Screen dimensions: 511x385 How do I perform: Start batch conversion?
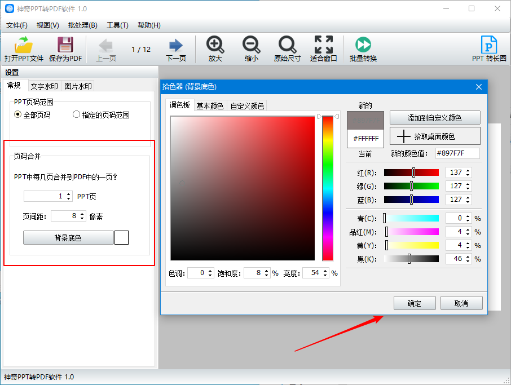coord(363,49)
